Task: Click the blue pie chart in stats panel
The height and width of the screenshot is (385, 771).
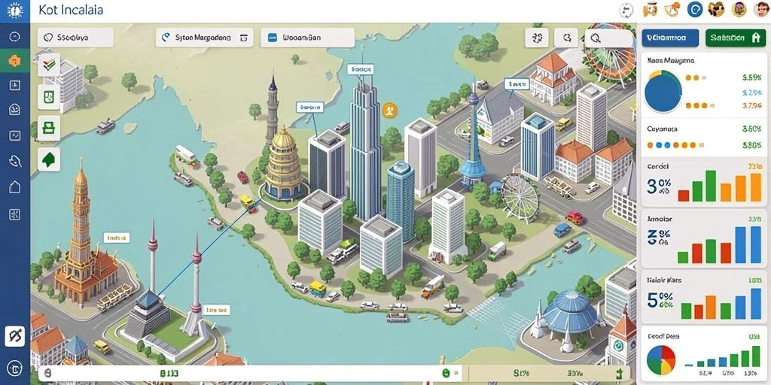Action: (663, 92)
